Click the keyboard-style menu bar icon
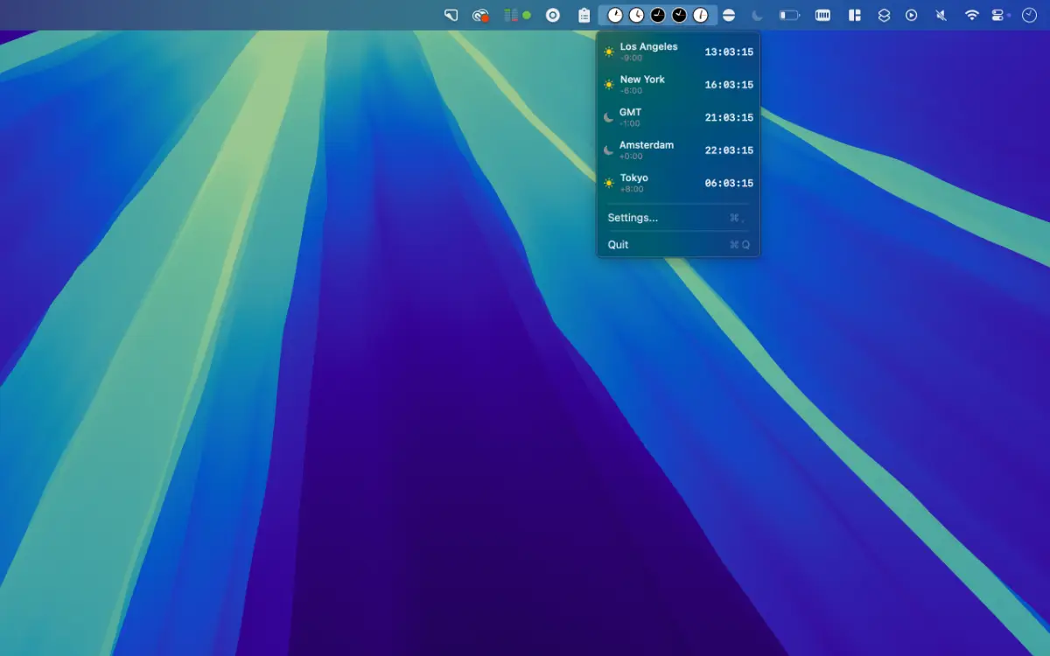This screenshot has width=1050, height=656. (822, 15)
